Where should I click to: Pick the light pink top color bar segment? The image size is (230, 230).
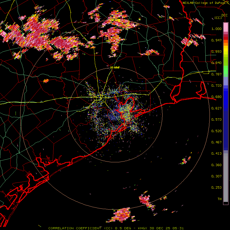[x=226, y=27]
